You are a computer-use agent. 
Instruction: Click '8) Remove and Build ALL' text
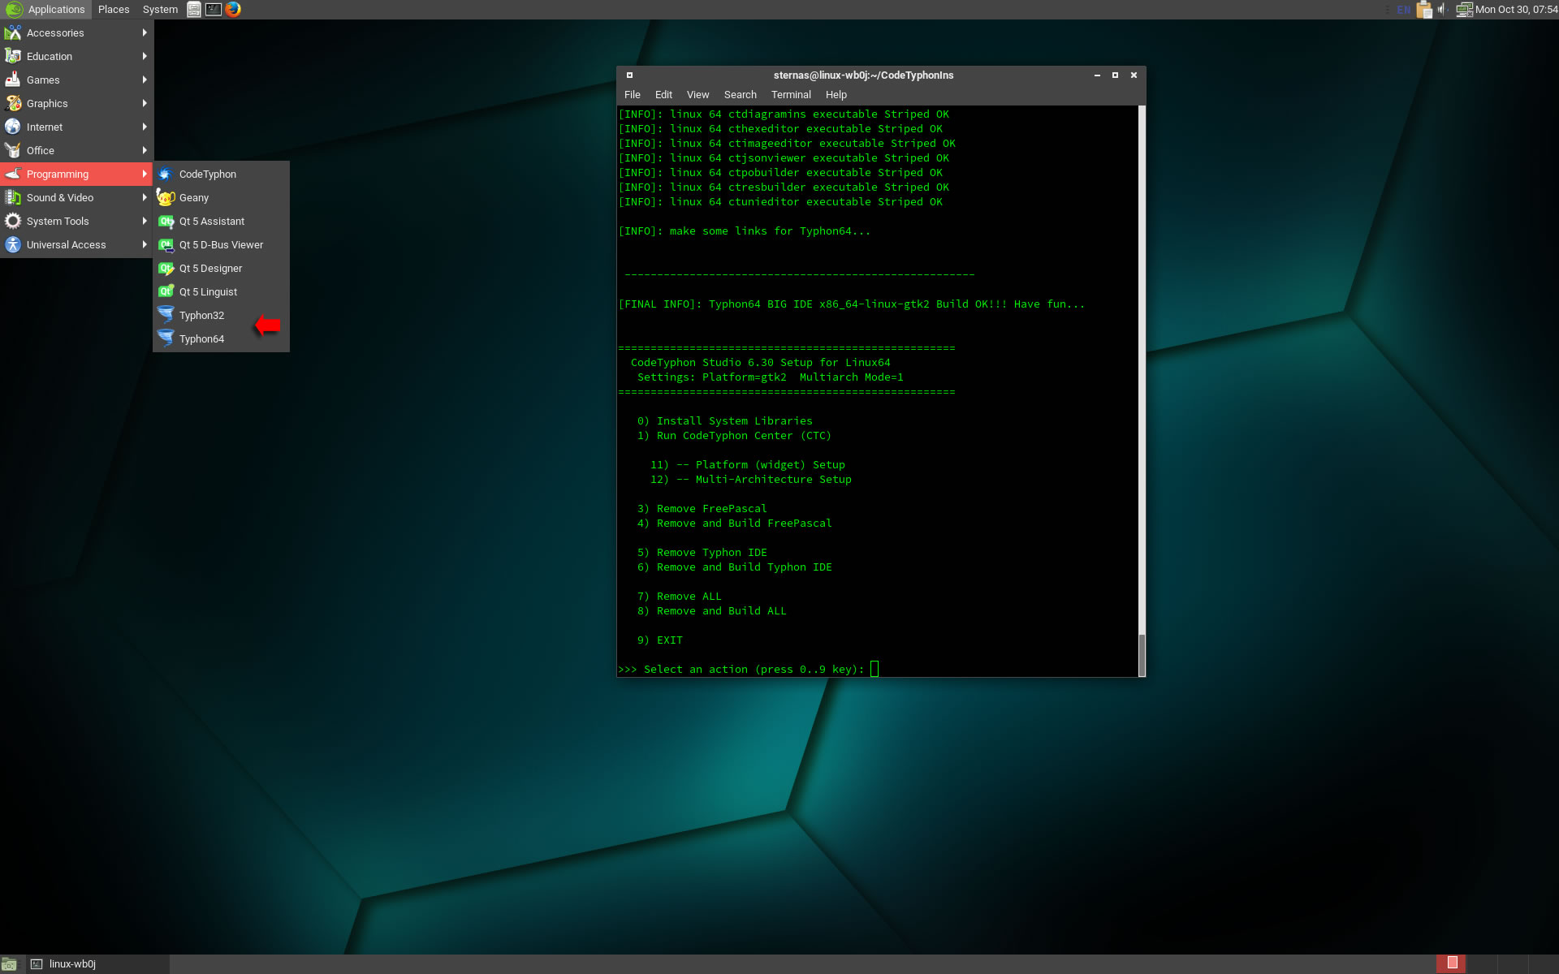[x=711, y=611]
